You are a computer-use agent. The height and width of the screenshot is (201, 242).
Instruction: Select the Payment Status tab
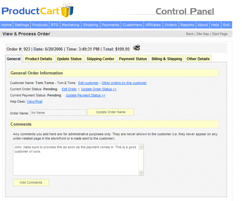(x=133, y=59)
